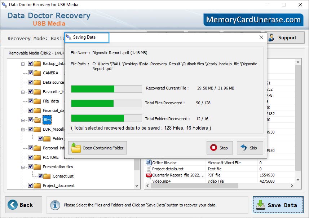The height and width of the screenshot is (218, 309).
Task: Click the file list scroll-right arrow
Action: (292, 186)
